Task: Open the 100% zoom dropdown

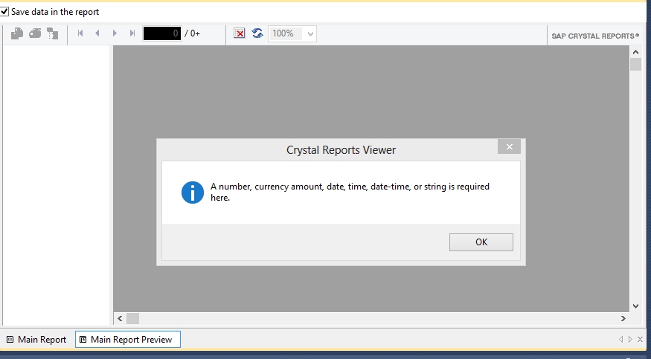Action: (310, 34)
